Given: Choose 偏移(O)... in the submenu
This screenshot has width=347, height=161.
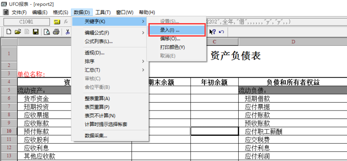Looking at the screenshot, I should pos(170,39).
